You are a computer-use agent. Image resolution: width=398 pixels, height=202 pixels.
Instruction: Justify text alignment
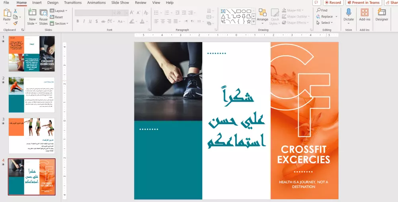point(176,21)
